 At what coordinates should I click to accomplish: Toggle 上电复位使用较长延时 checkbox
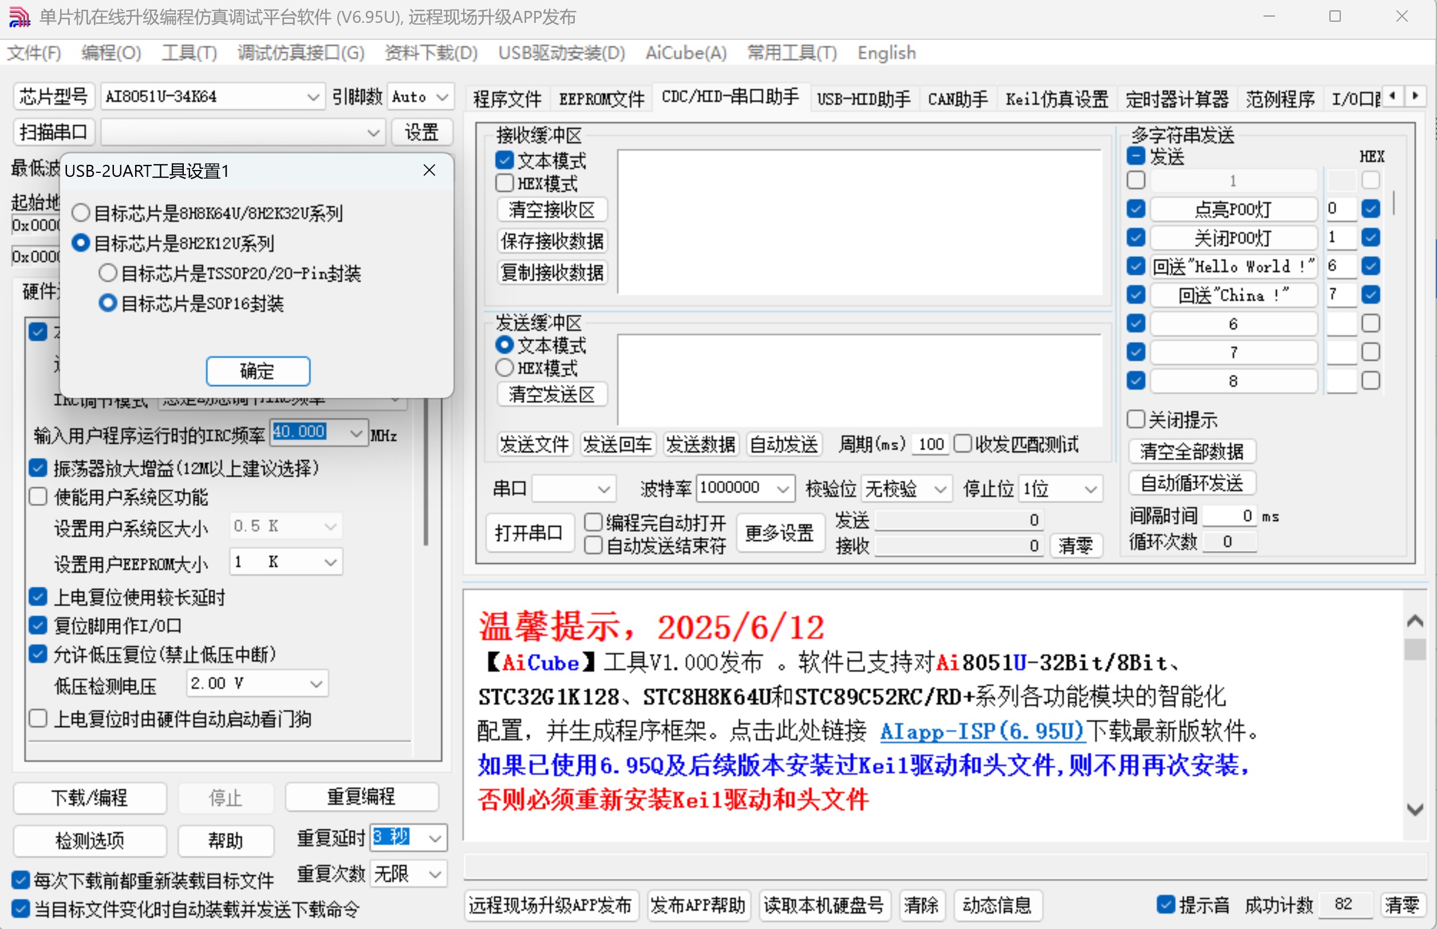[x=38, y=596]
